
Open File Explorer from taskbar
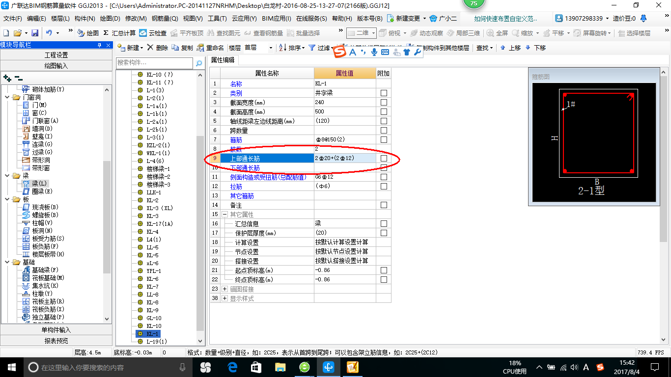tap(280, 367)
